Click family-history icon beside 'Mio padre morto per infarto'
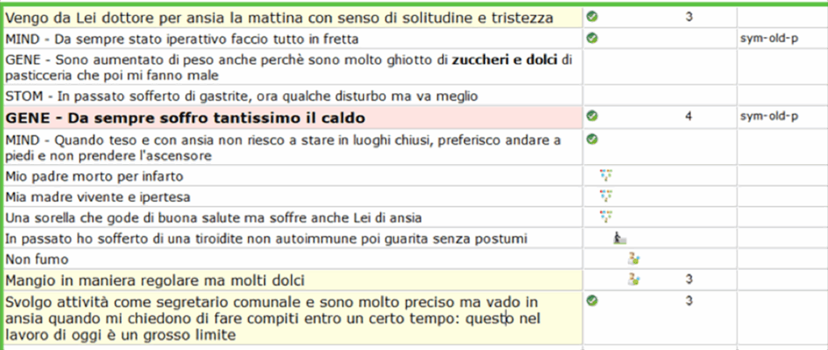This screenshot has height=350, width=828. [x=606, y=175]
